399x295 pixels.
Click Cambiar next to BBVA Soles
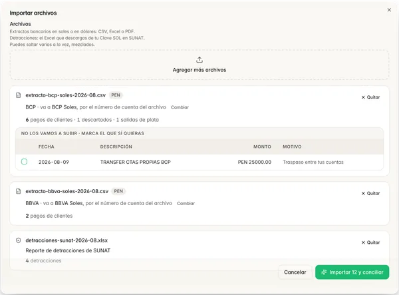(x=186, y=203)
